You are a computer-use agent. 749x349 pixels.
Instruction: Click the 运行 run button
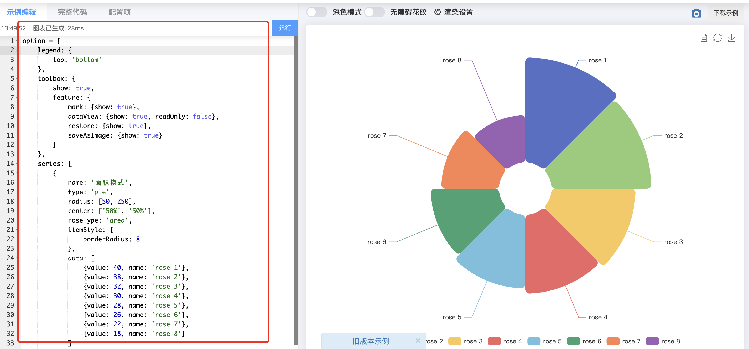285,28
